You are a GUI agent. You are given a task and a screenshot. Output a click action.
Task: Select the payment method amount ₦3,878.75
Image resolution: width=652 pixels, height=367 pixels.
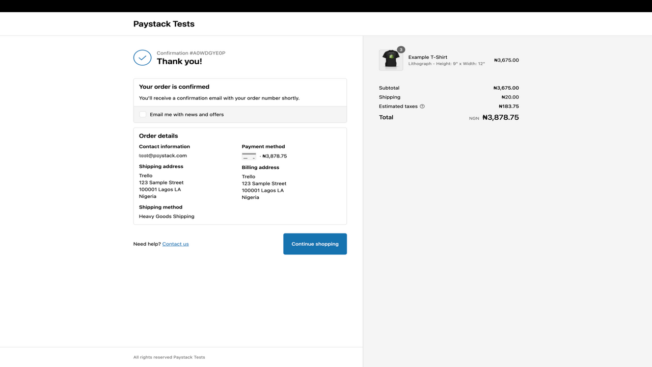pos(275,156)
